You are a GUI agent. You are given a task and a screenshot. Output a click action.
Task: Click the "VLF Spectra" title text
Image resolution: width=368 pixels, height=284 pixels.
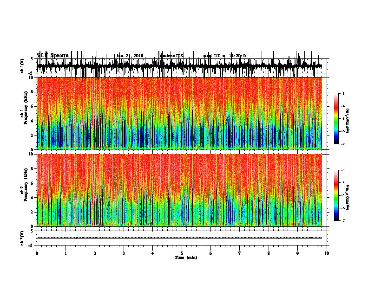pos(53,56)
